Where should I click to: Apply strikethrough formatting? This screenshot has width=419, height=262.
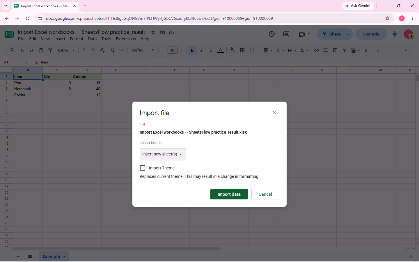pos(211,50)
